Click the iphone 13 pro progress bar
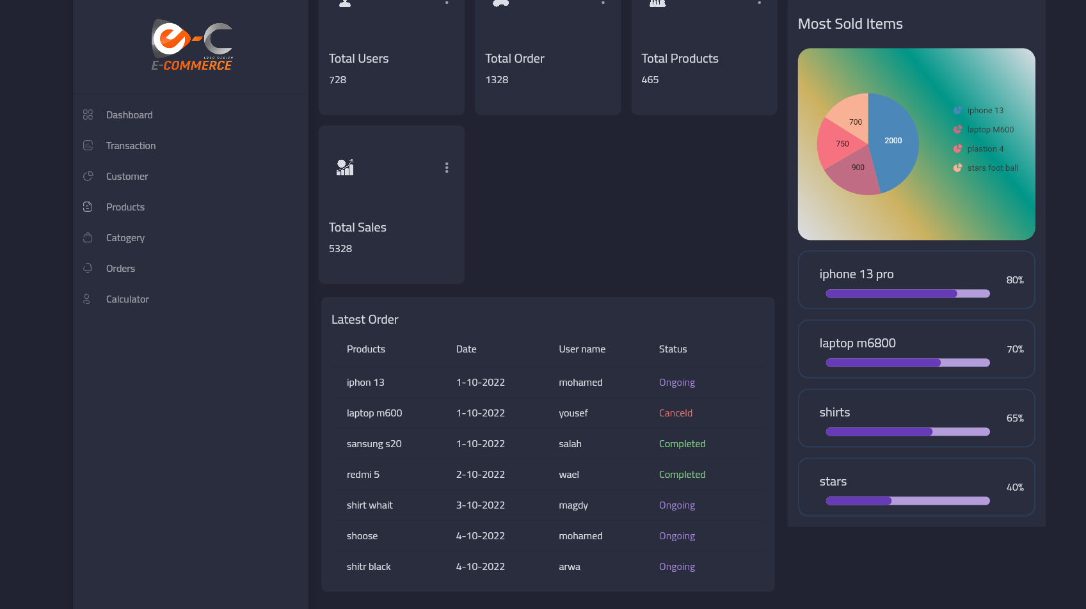 click(x=907, y=294)
